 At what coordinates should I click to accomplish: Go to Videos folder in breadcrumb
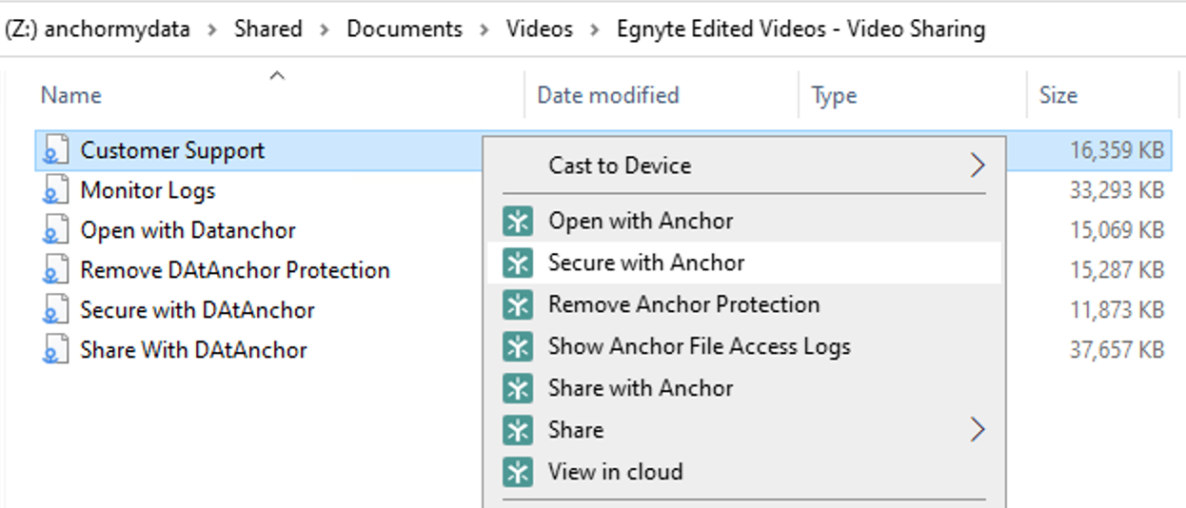coord(539,29)
